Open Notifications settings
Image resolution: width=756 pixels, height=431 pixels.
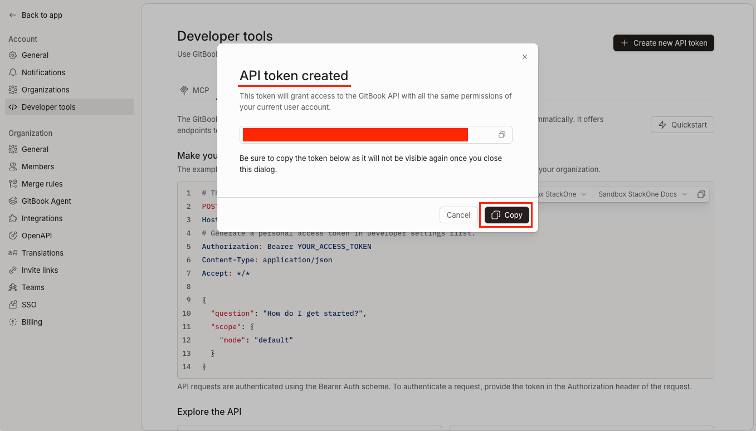point(70,72)
